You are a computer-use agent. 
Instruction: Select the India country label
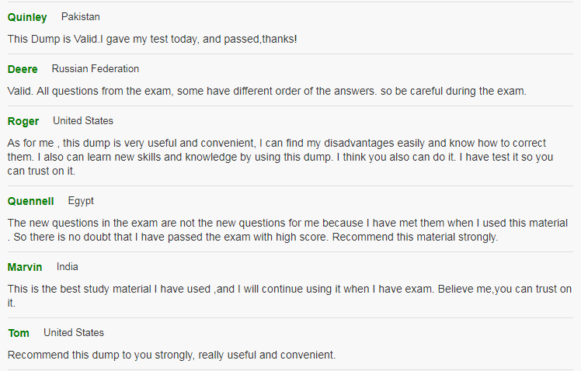[x=67, y=266]
